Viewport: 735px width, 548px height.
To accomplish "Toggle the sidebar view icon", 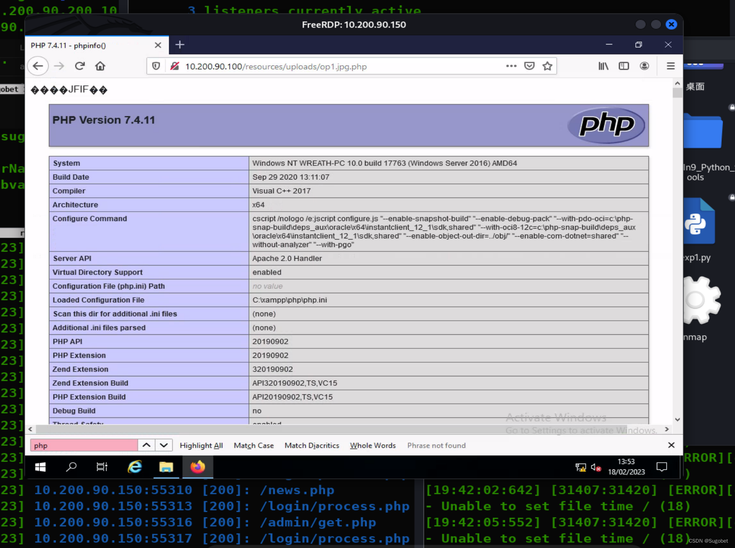I will click(624, 66).
